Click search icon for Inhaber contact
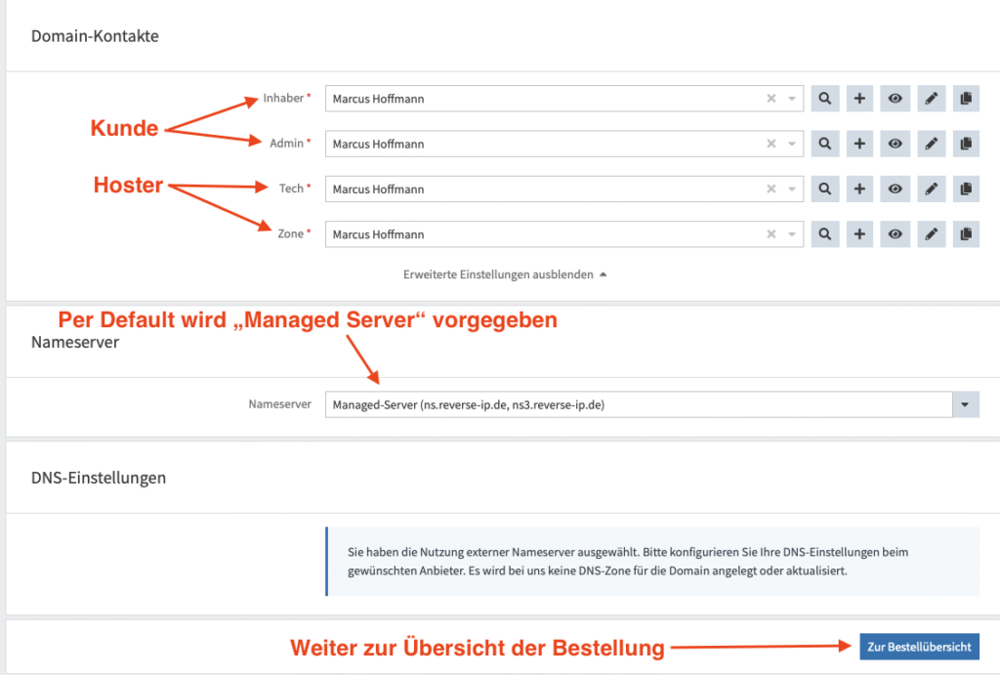 point(825,99)
